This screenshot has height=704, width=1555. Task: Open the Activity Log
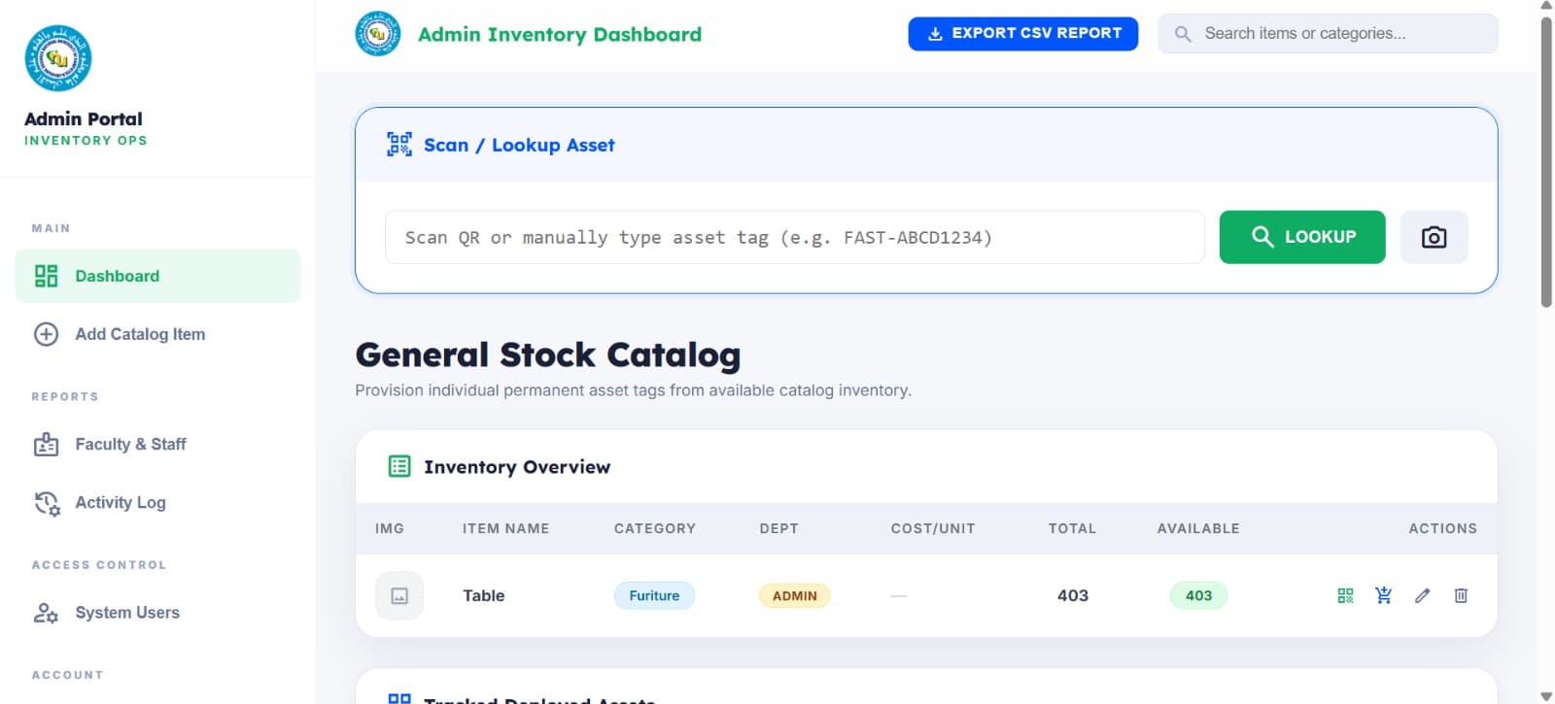[x=157, y=503]
